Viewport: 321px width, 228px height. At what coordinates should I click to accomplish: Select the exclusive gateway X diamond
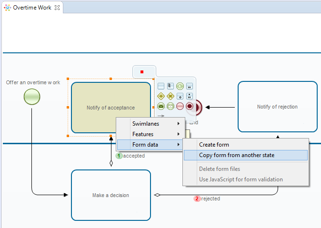coord(171,96)
